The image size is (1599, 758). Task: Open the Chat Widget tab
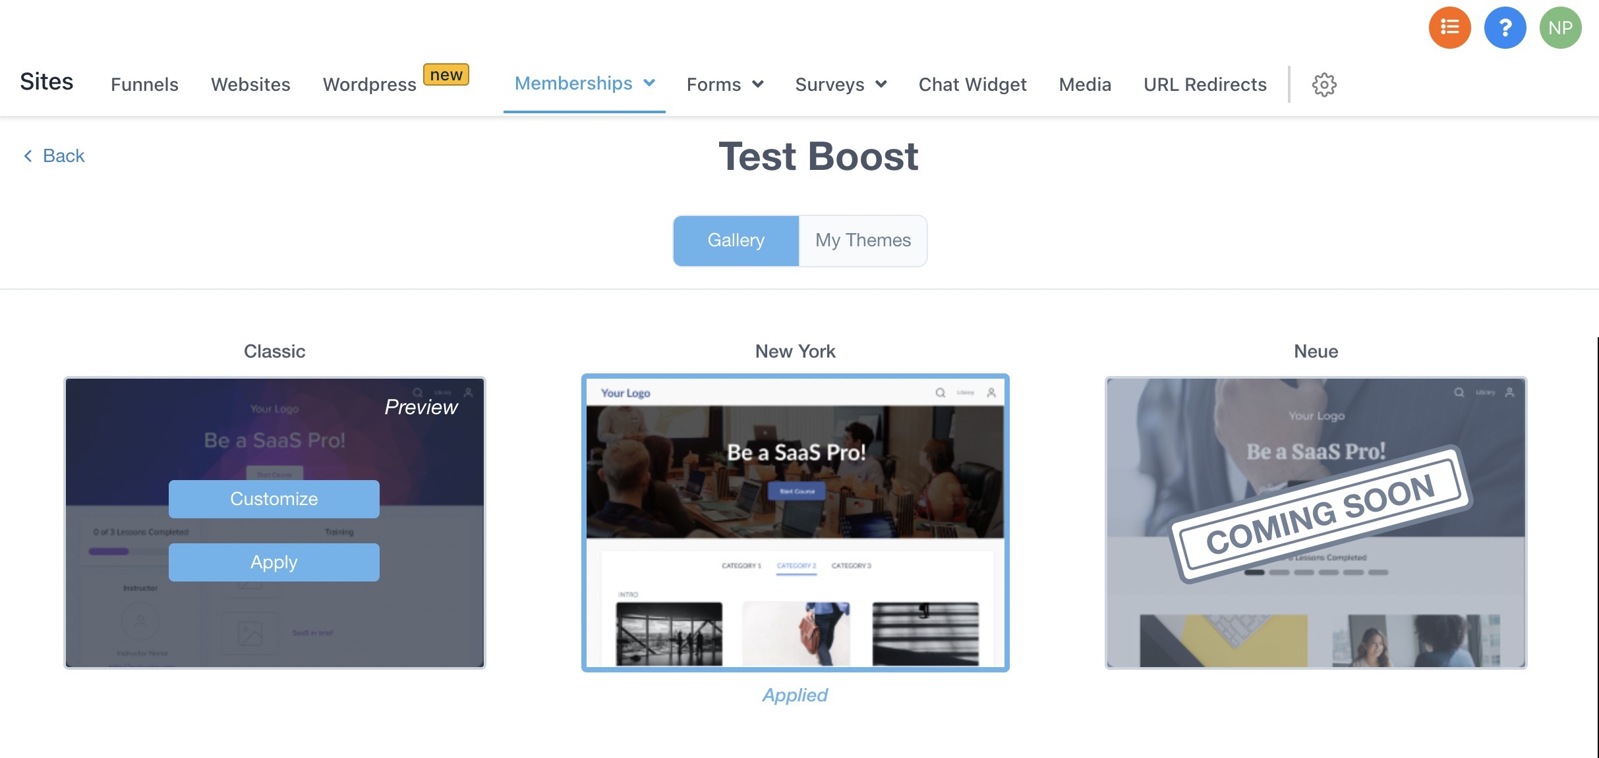[972, 85]
